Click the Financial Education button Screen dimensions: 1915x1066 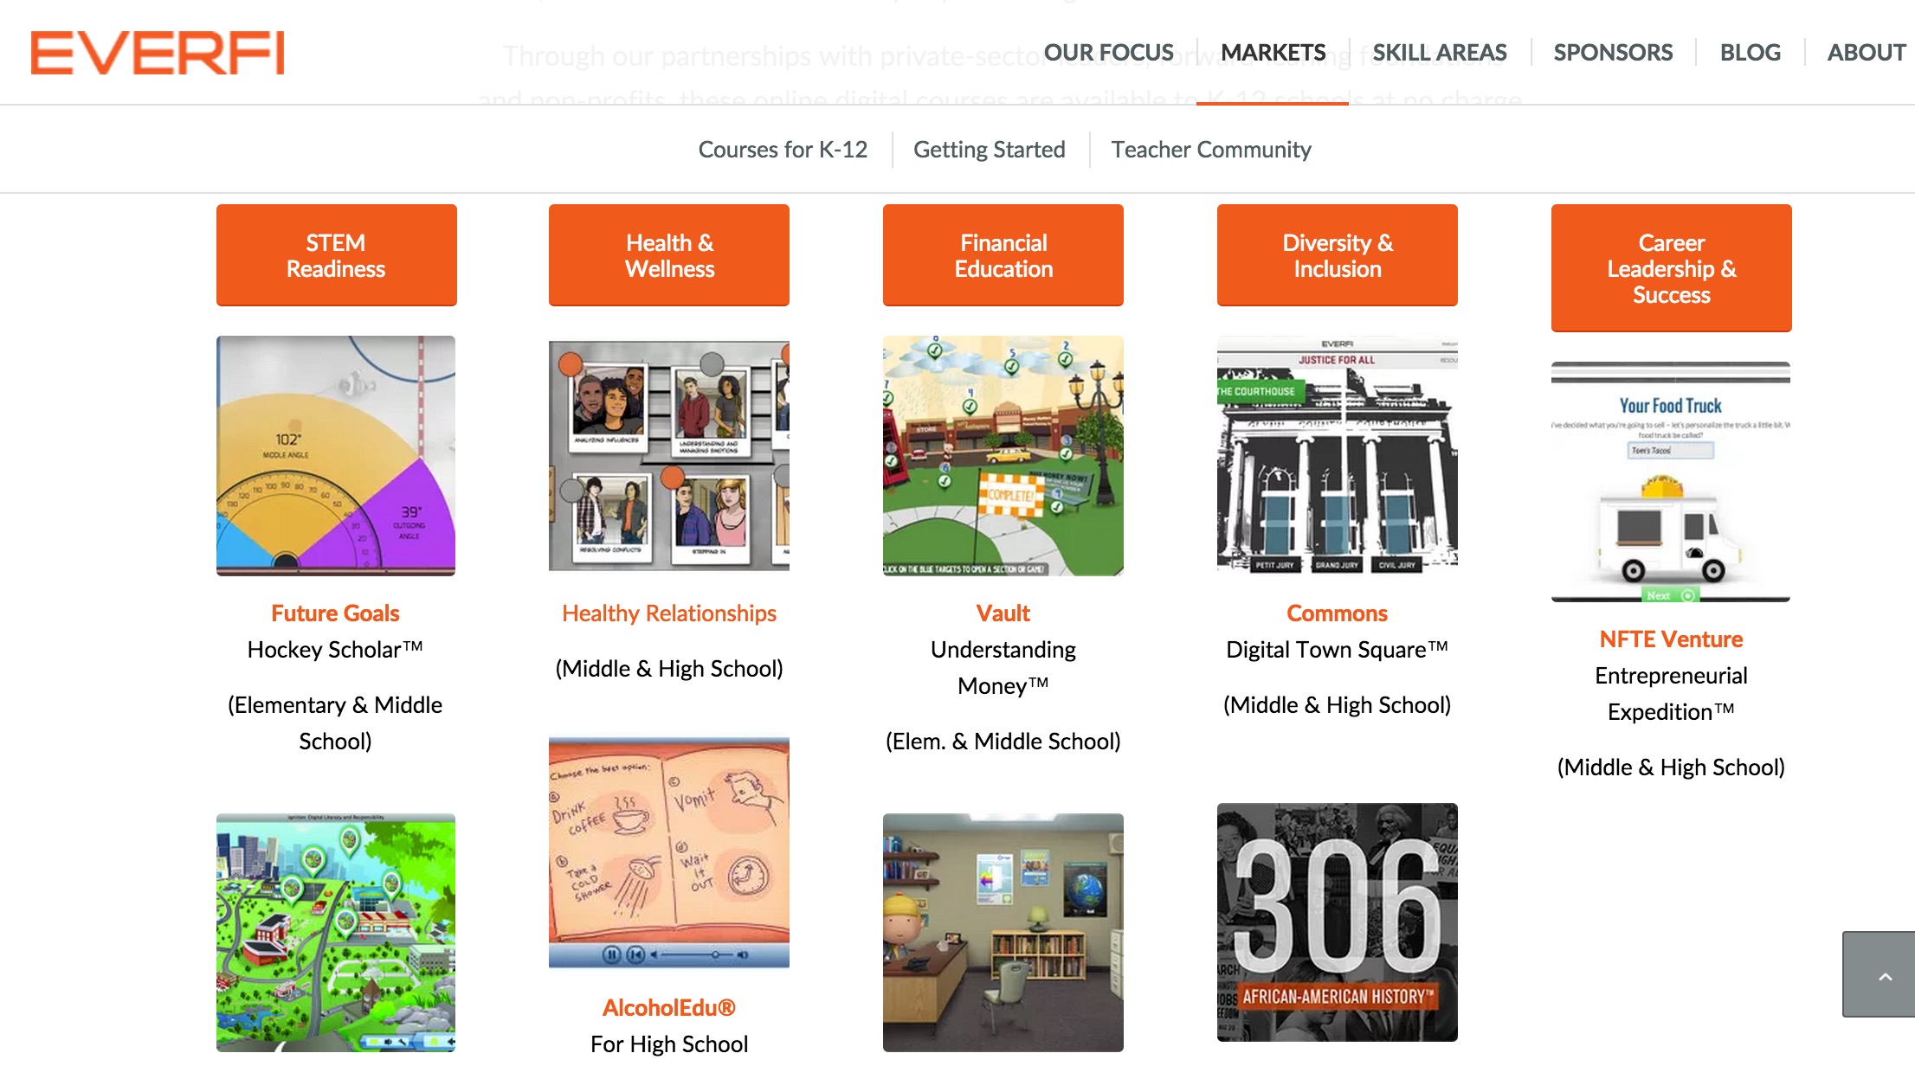click(1003, 255)
